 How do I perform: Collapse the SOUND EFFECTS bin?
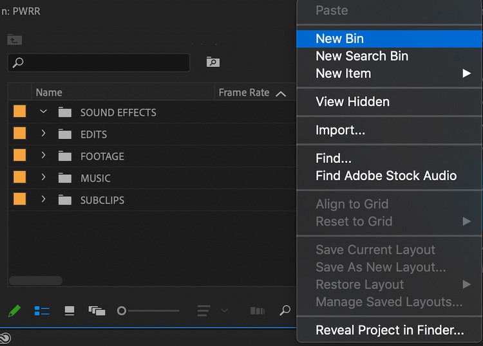tap(43, 111)
